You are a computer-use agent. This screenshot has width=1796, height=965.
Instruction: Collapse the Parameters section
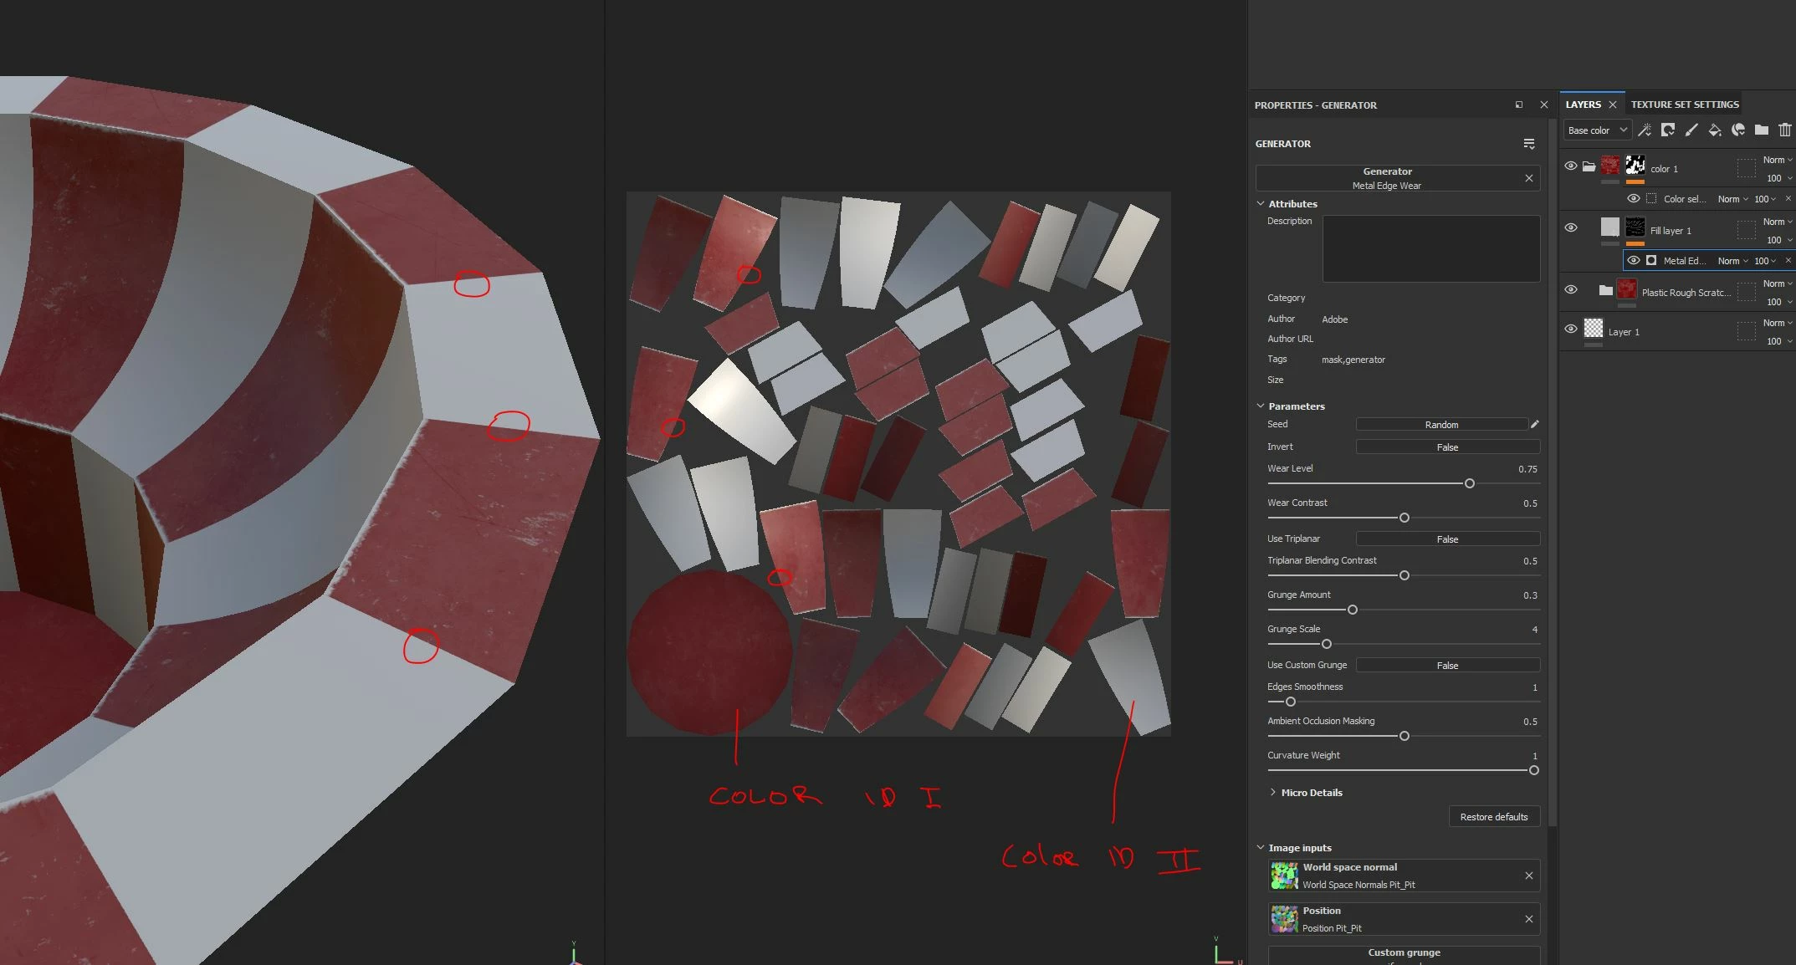[1261, 406]
